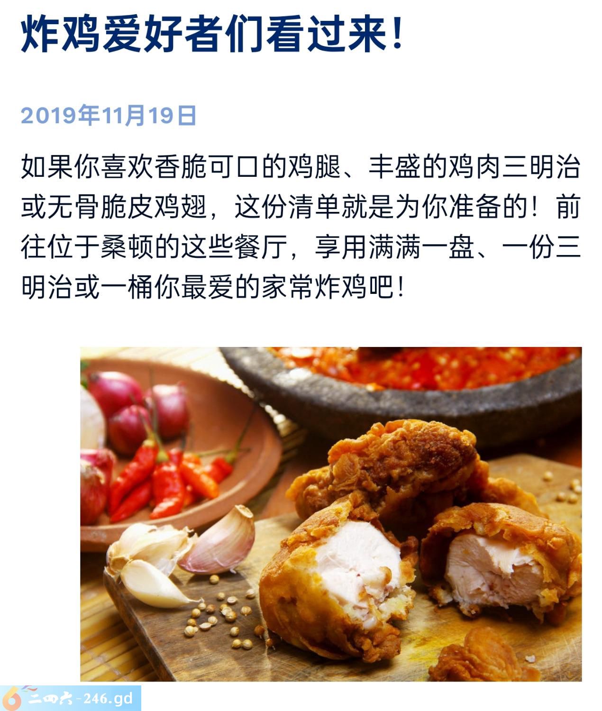Click the "二四六-246.gd" watermark text
Screen dimensions: 602x711
pos(81,699)
